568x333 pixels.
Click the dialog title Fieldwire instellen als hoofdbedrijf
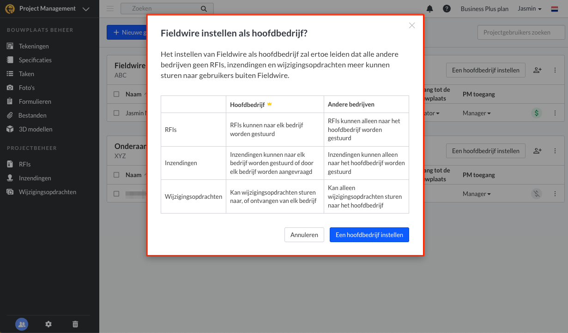coord(234,33)
